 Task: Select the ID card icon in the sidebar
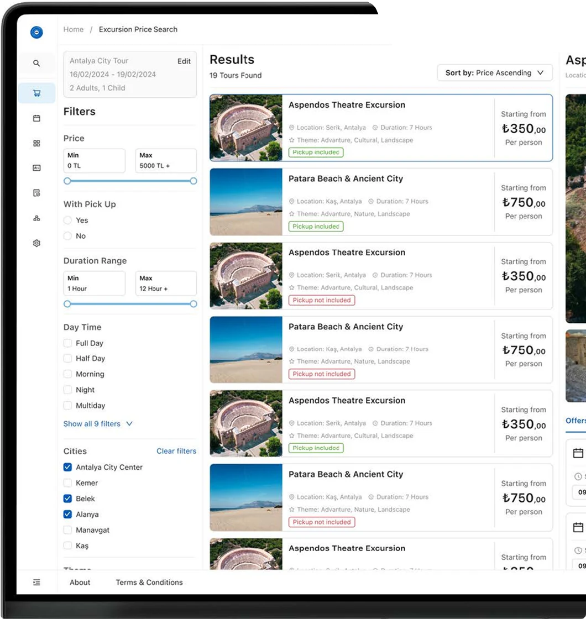point(36,167)
